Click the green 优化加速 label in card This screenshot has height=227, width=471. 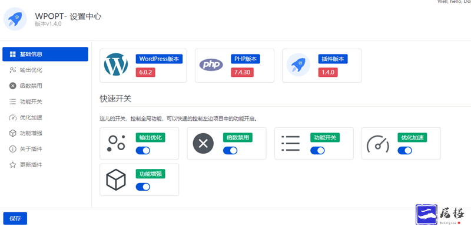coord(412,138)
